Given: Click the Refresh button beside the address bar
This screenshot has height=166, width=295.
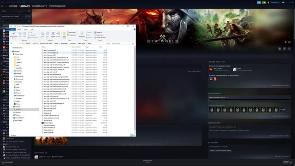Looking at the screenshot, I should pos(109,43).
